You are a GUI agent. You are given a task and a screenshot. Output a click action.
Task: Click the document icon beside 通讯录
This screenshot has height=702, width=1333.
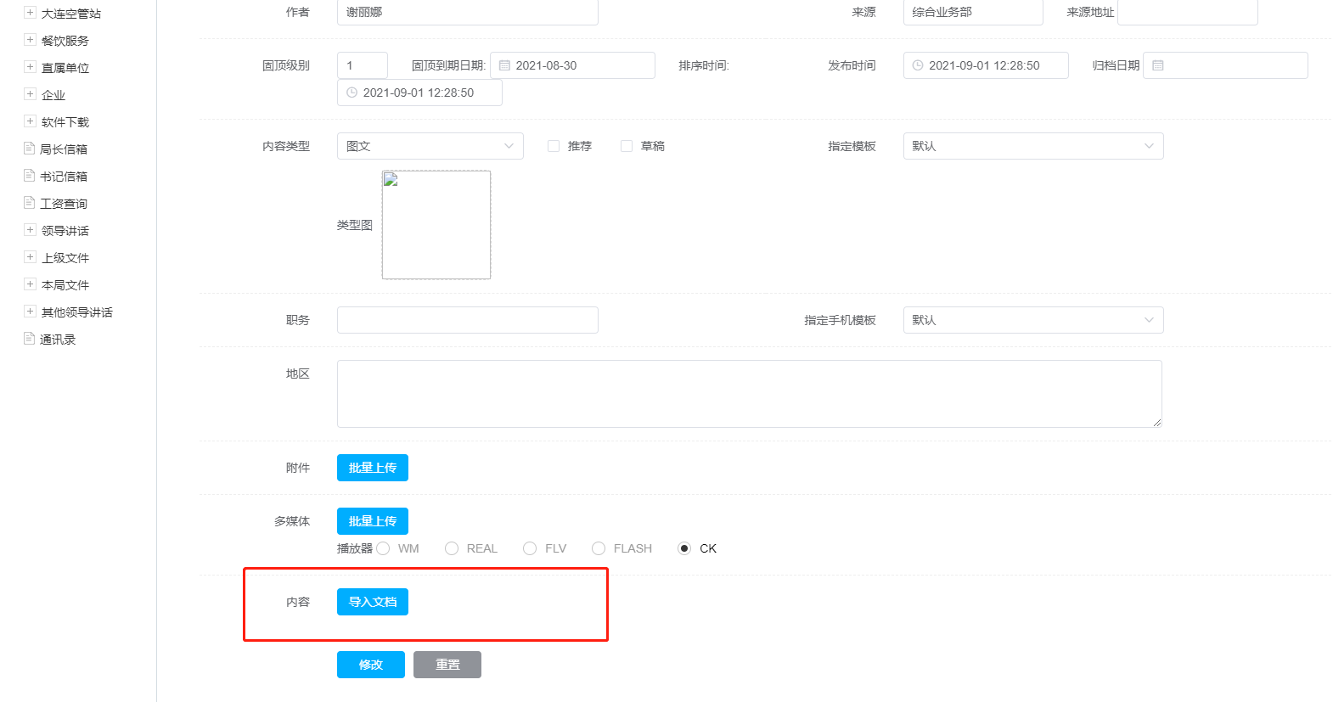click(29, 339)
